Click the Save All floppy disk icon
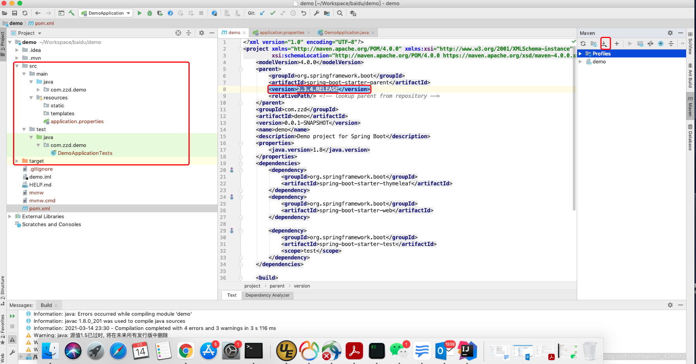The height and width of the screenshot is (364, 696). click(x=15, y=13)
